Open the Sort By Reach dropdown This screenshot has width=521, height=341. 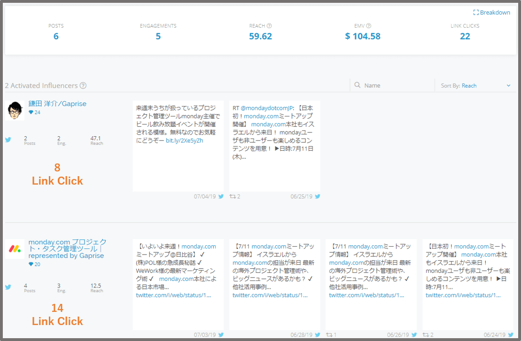475,85
